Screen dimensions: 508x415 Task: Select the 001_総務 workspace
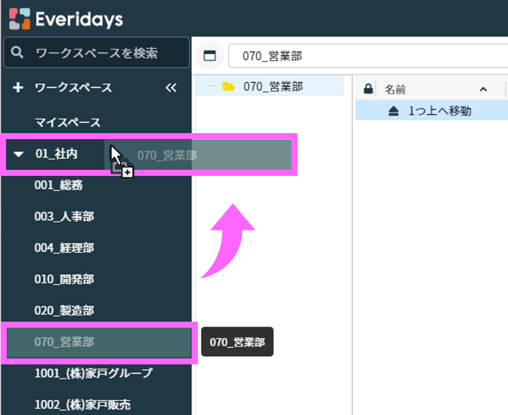[x=59, y=186]
